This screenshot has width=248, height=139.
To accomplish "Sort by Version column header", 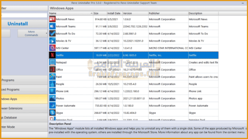I will point(135,13).
